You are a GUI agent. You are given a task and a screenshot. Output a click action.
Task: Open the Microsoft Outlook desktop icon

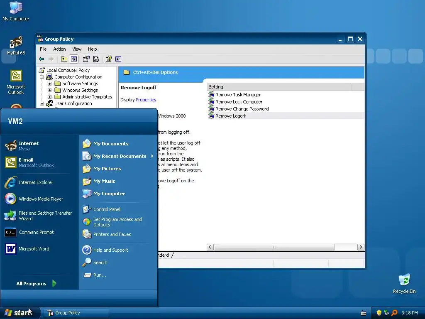pos(16,82)
